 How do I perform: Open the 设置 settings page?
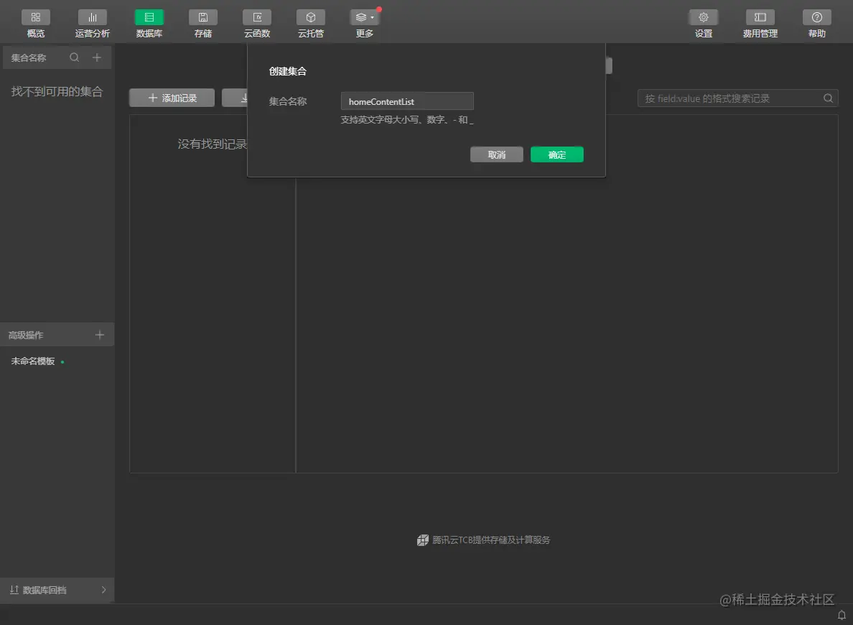pyautogui.click(x=704, y=24)
